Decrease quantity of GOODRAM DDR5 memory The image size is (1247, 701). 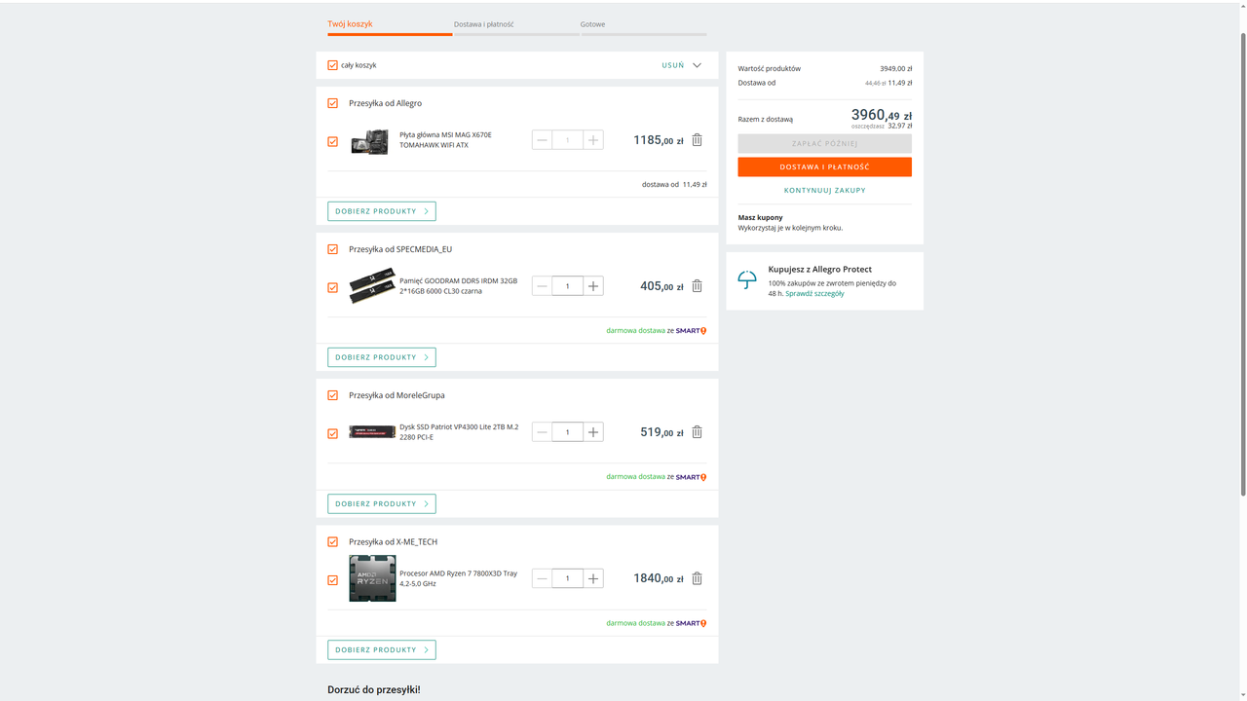543,286
